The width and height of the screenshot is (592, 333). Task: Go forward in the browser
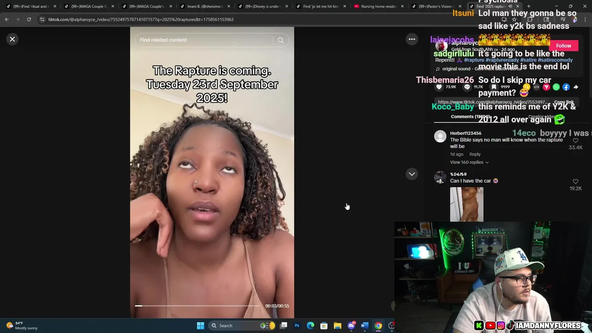pyautogui.click(x=18, y=19)
